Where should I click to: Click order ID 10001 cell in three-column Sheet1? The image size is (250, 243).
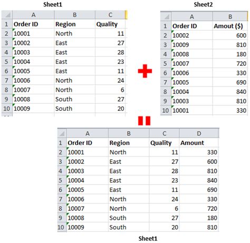(33, 33)
